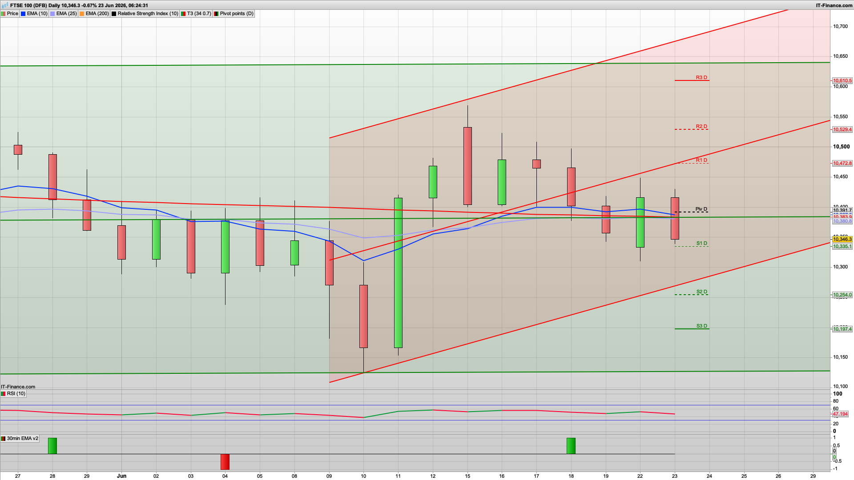Click the bold 10,500 price axis label
This screenshot has height=480, width=854.
click(x=841, y=147)
